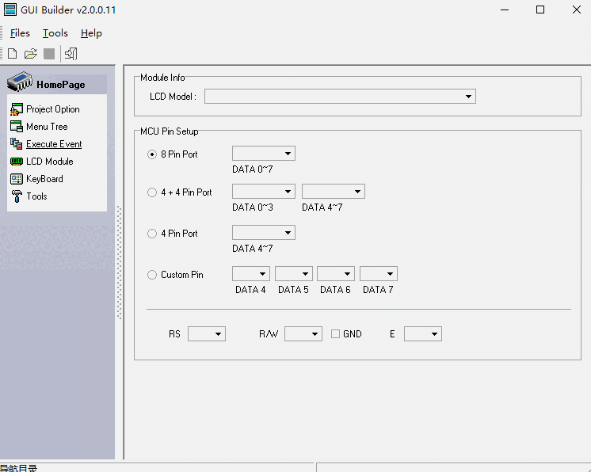This screenshot has width=591, height=472.
Task: Click the HomePage header text
Action: point(61,85)
